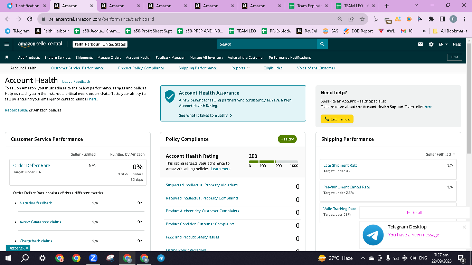Open the Faith Harbour | United States account switcher

click(x=100, y=44)
